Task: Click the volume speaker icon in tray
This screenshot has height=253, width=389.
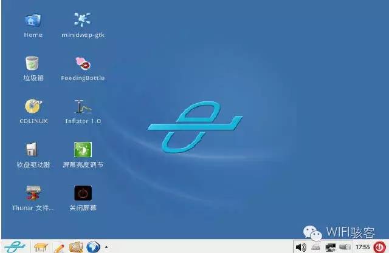Action: coord(300,247)
